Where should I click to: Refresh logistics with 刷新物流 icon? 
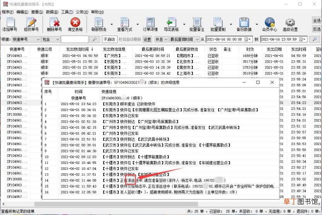(x=99, y=24)
